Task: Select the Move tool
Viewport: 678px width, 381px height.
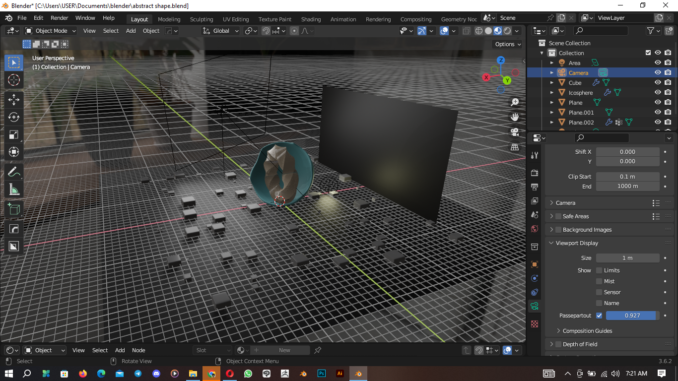Action: [14, 99]
